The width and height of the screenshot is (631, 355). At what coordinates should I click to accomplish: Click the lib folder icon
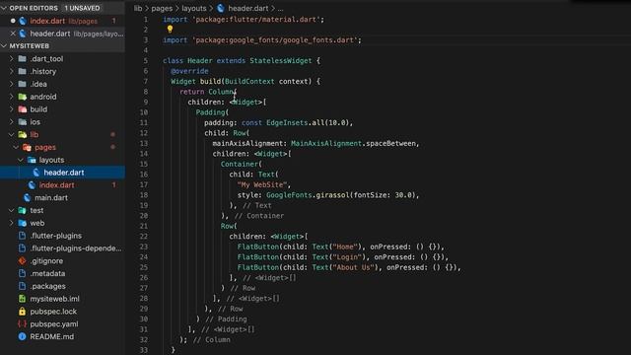point(23,134)
